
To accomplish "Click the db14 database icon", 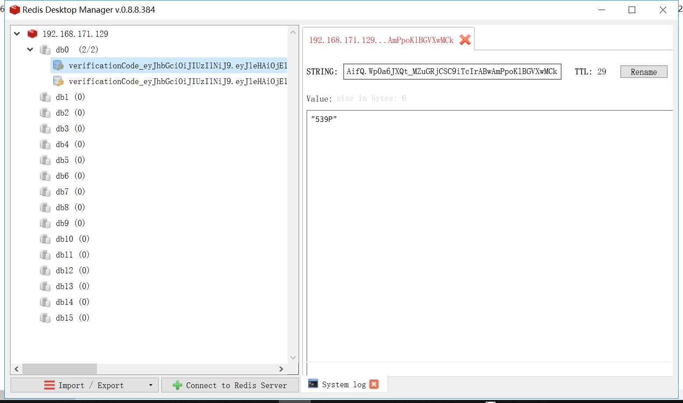I will click(45, 302).
